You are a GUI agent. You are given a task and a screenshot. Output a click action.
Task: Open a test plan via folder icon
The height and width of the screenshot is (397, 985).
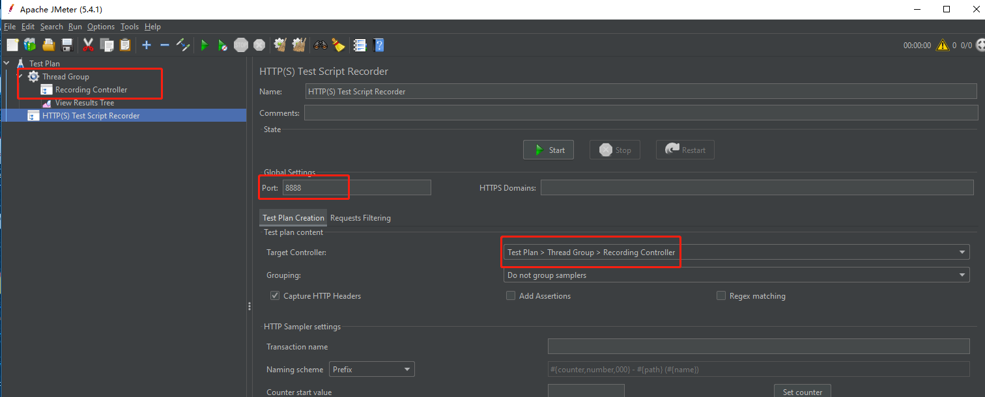[48, 45]
